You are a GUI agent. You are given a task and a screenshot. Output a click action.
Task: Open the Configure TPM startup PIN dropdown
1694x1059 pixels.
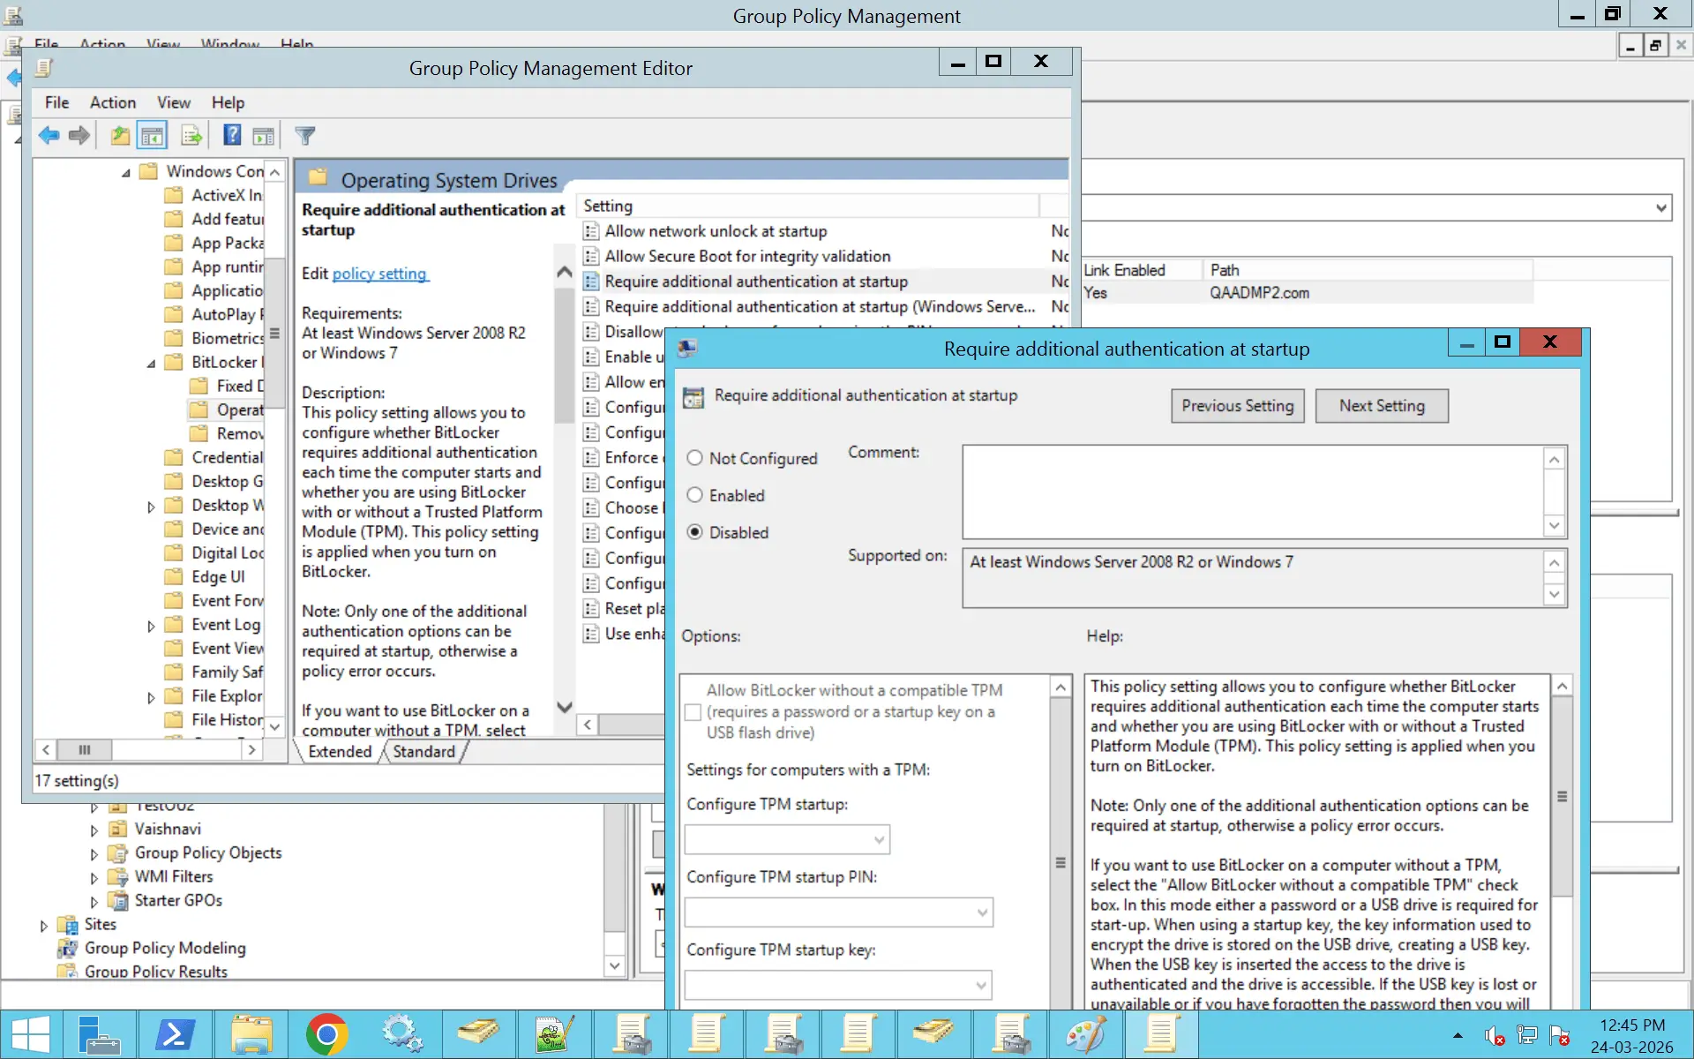pos(982,913)
